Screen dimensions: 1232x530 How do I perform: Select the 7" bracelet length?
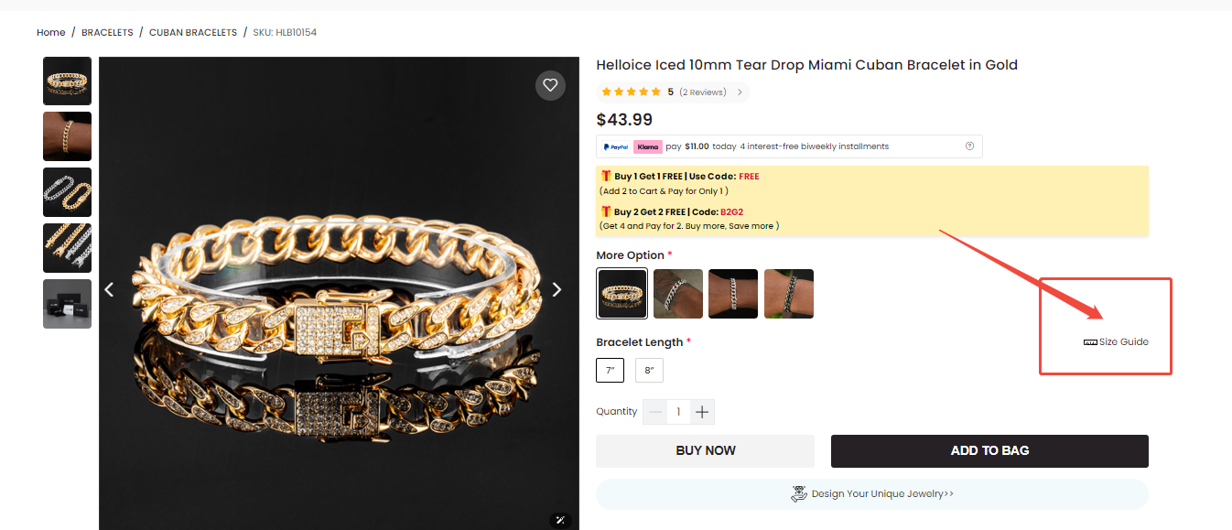pyautogui.click(x=610, y=370)
